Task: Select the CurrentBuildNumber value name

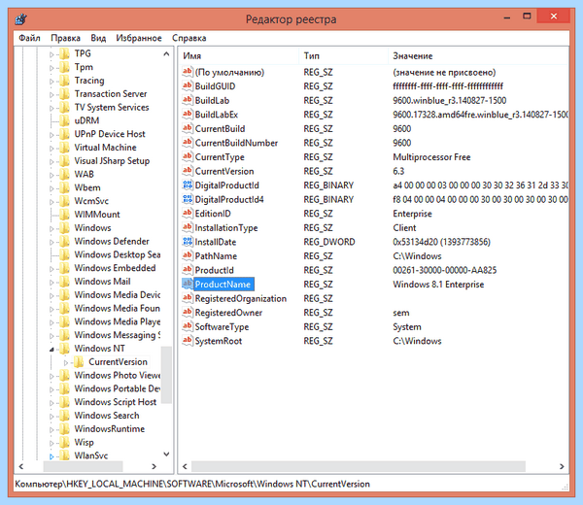Action: pos(236,143)
